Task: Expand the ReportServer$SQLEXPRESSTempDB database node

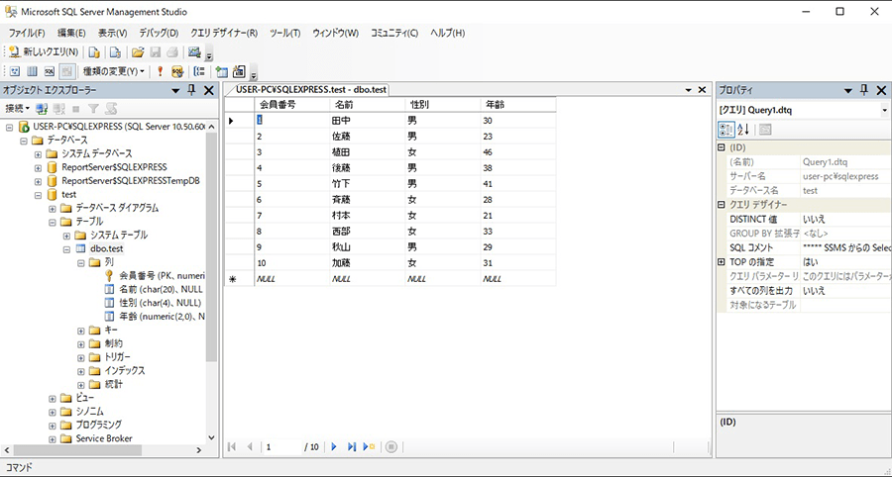Action: [x=38, y=181]
